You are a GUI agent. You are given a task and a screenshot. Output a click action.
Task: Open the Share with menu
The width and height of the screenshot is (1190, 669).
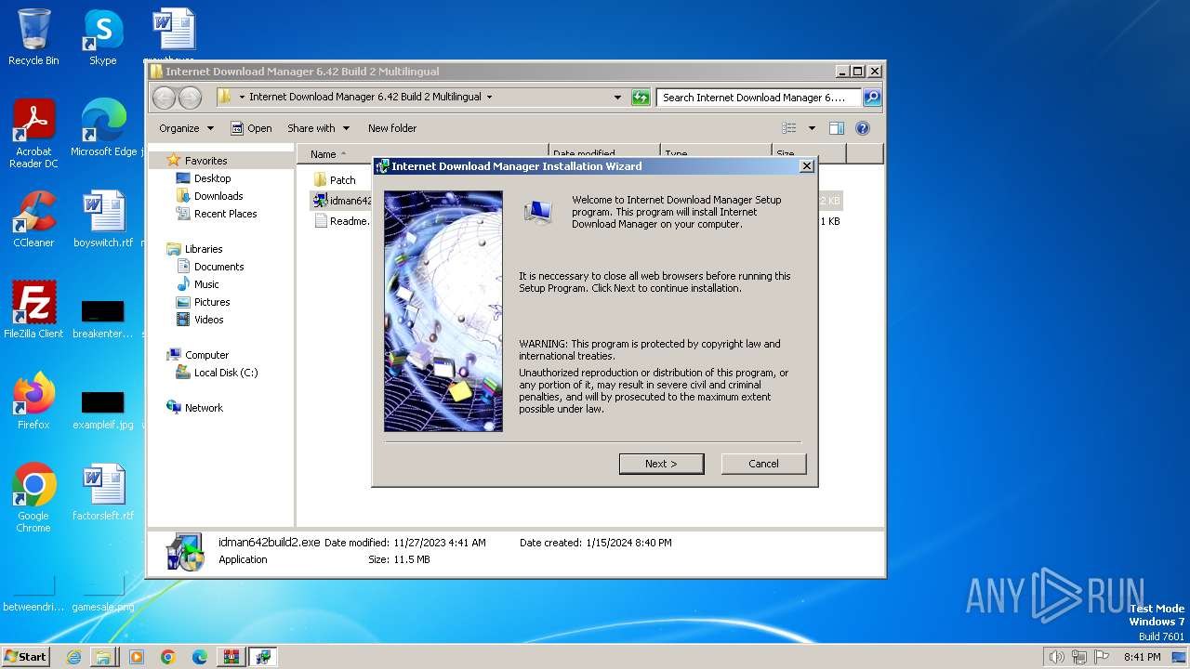[x=318, y=128]
